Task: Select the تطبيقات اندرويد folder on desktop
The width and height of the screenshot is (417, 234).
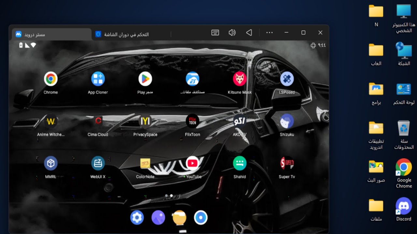Action: click(x=376, y=136)
